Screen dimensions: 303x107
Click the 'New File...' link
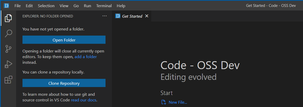click(x=178, y=102)
